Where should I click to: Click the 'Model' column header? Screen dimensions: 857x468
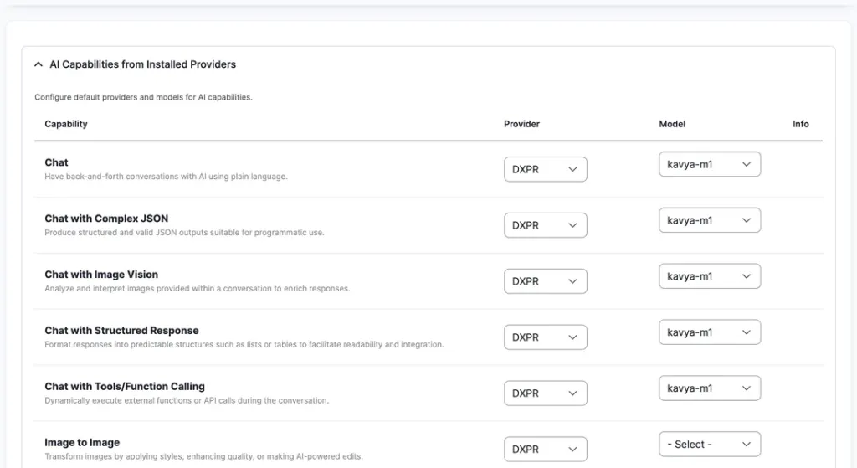672,124
